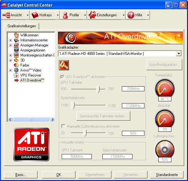Click the red Hotkeys icon
The height and width of the screenshot is (181, 188).
click(x=35, y=15)
